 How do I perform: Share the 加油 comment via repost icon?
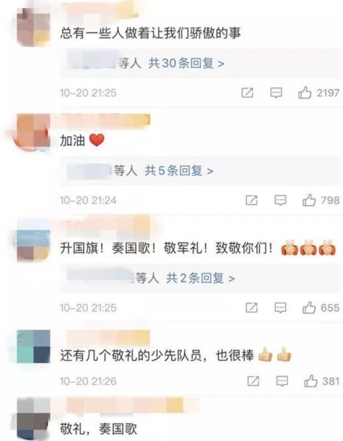(251, 200)
